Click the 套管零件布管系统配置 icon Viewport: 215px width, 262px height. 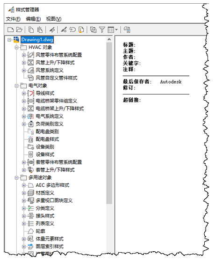pos(31,162)
